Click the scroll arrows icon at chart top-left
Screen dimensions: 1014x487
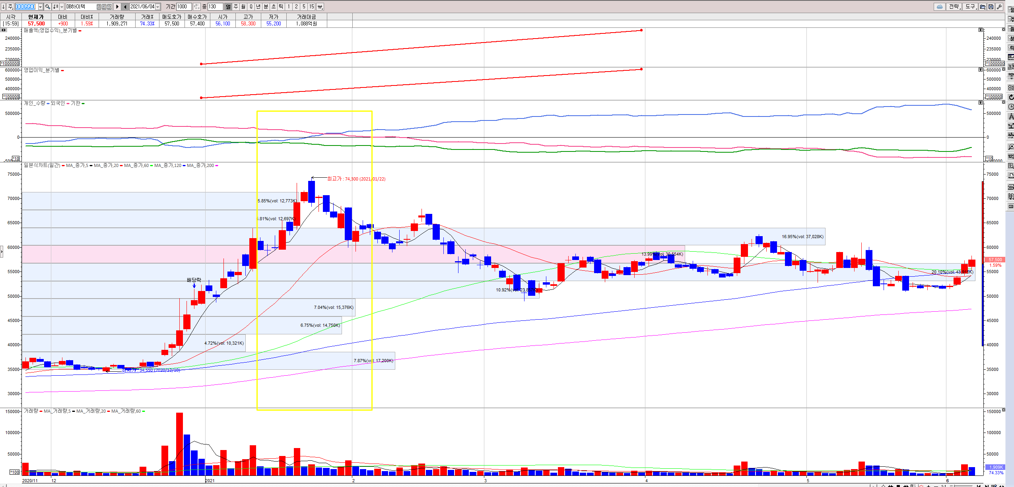tap(3, 30)
